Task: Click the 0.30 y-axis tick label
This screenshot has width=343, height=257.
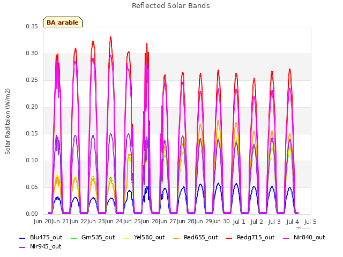Action: click(x=32, y=54)
